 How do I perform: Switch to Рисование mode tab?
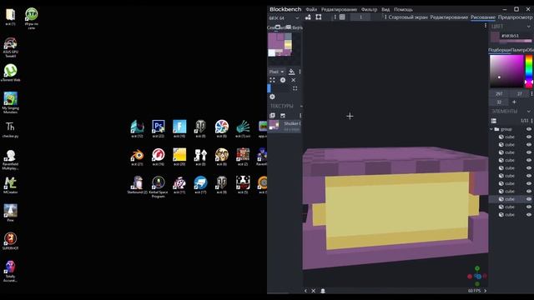(482, 17)
